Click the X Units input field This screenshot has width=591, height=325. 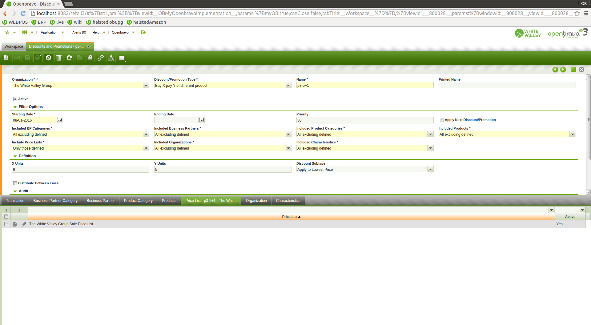click(80, 170)
